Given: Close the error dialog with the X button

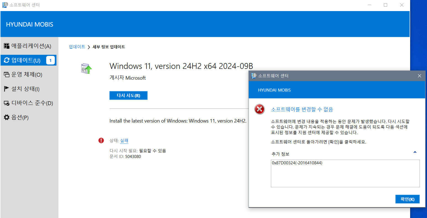Looking at the screenshot, I should coord(420,76).
